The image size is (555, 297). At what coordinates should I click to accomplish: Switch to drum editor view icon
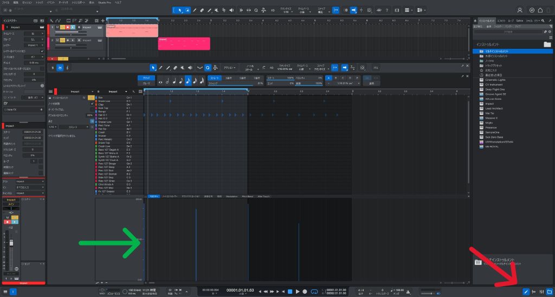coord(61,67)
